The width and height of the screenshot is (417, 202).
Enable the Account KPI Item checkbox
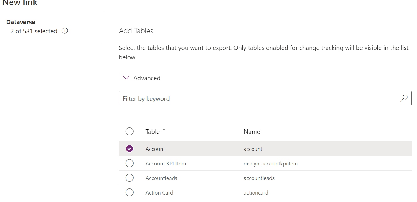[x=129, y=163]
